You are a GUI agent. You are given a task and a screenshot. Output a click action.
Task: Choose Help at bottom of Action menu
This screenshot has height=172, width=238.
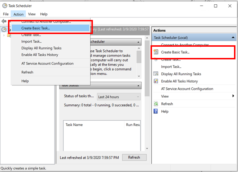tap(50, 81)
